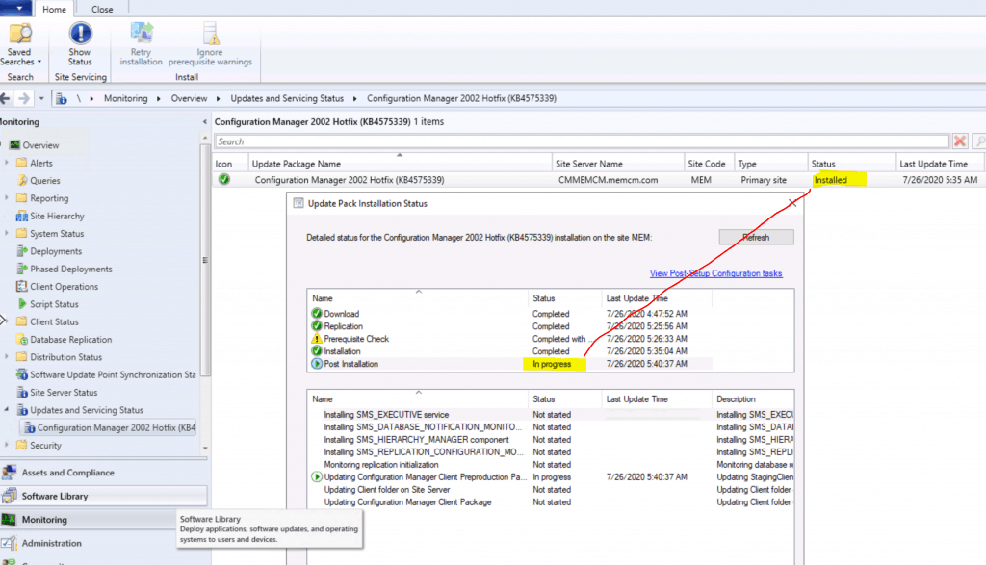Screen dimensions: 986x565
Task: Click the Deployments node icon
Action: click(22, 251)
